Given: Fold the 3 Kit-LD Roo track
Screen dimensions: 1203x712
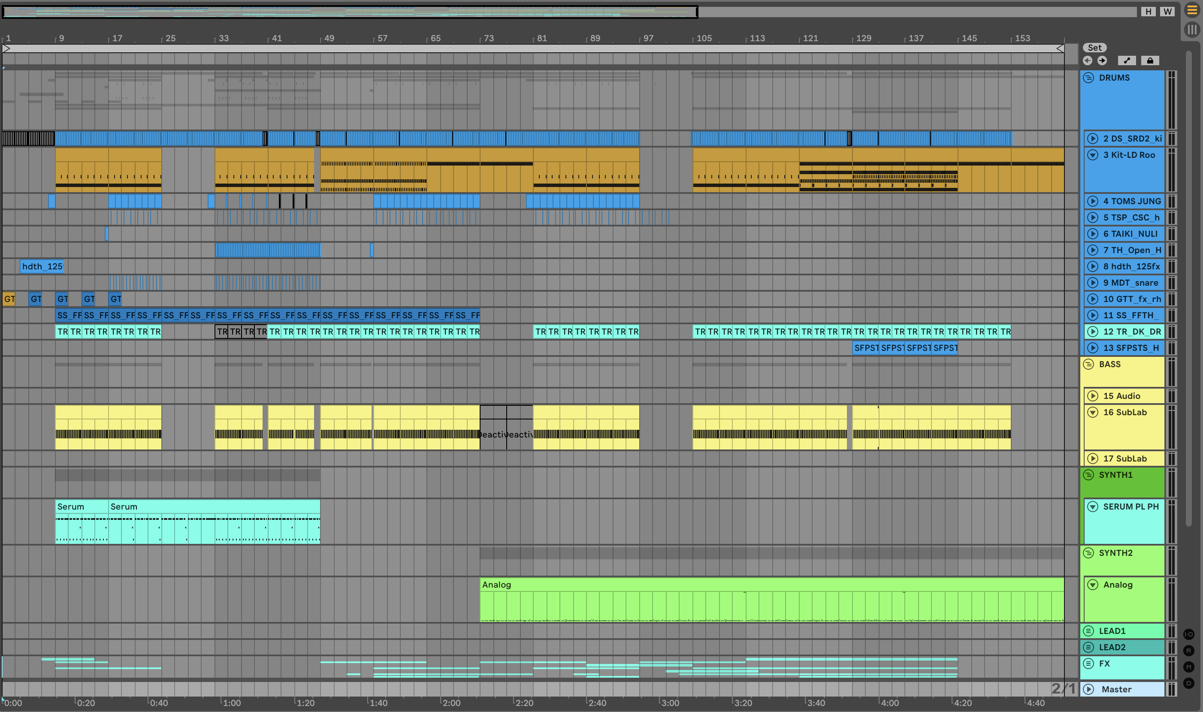Looking at the screenshot, I should 1093,155.
